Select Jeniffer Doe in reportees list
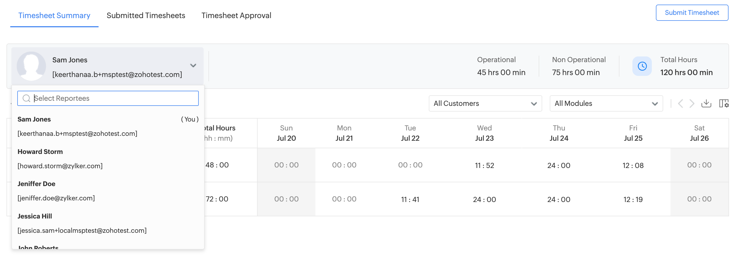This screenshot has width=735, height=276. click(56, 191)
